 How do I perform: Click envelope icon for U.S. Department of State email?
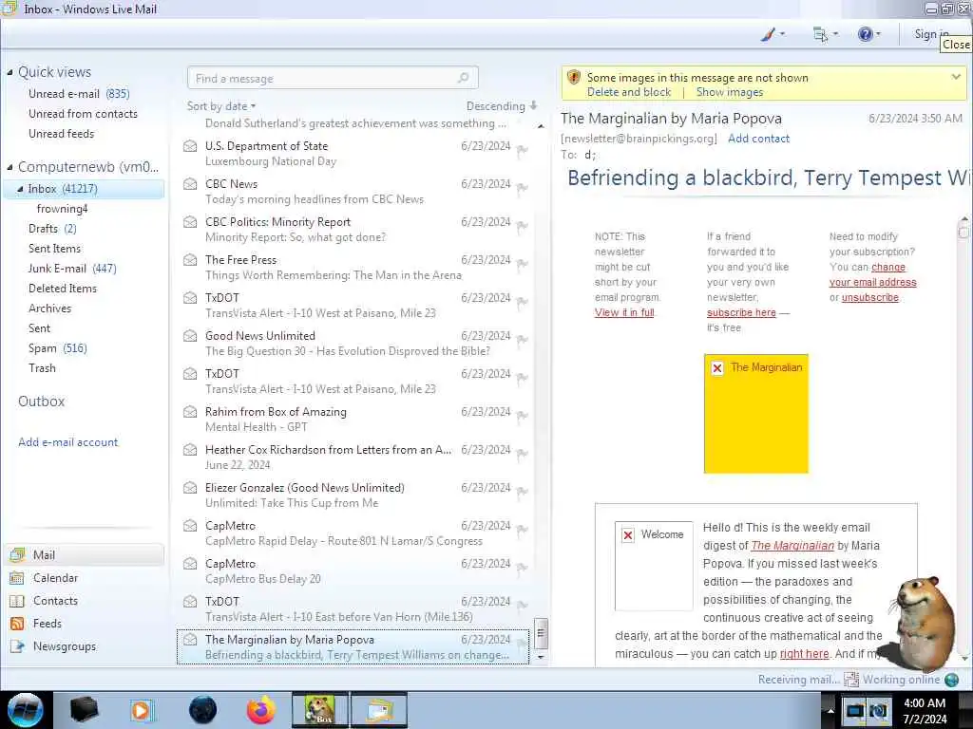pos(190,146)
